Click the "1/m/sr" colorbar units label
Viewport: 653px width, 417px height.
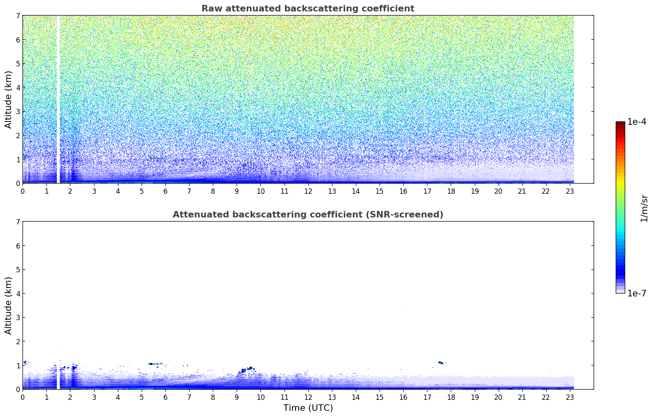point(644,208)
